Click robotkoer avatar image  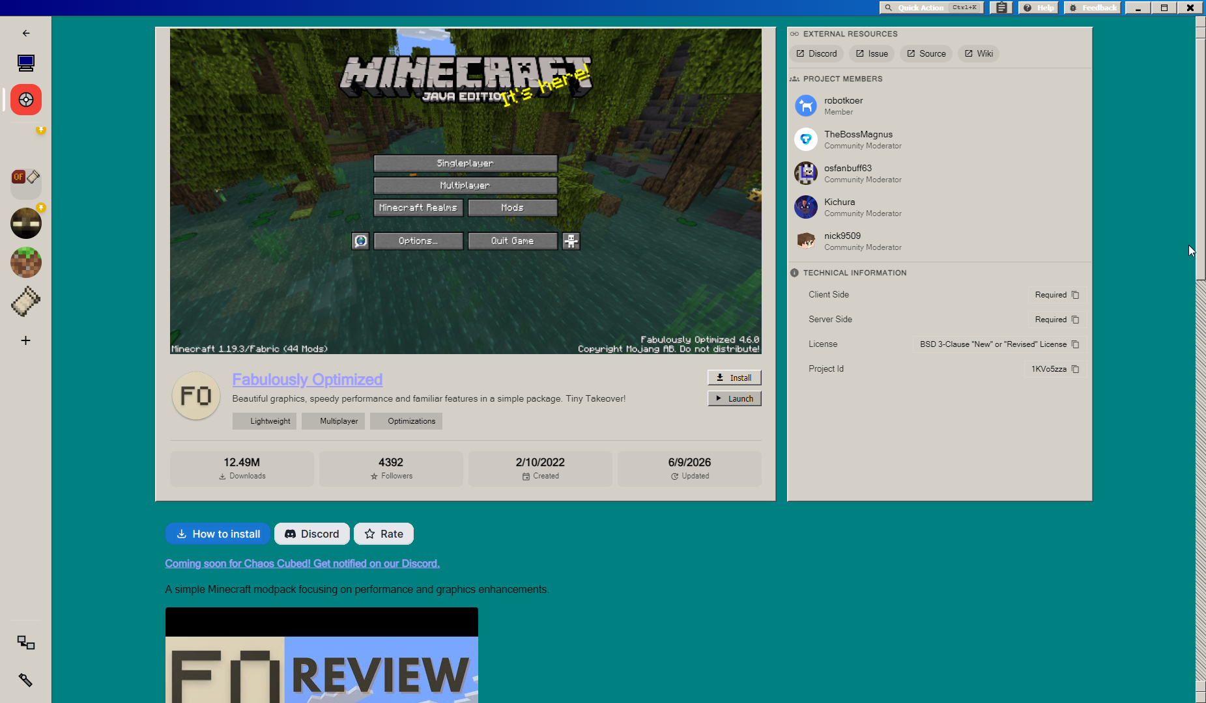pyautogui.click(x=806, y=105)
